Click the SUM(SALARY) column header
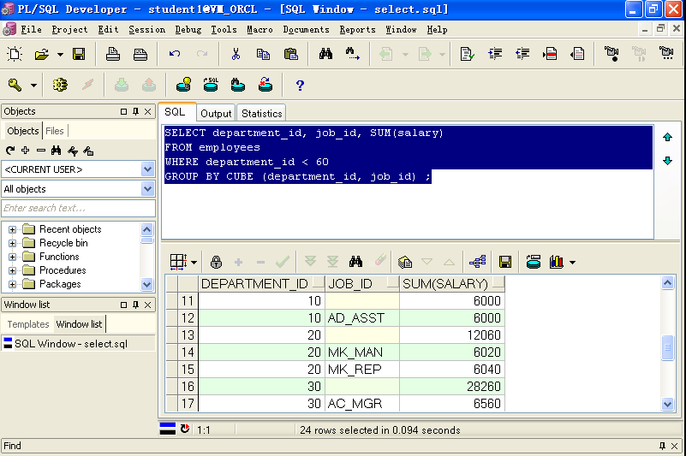Viewport: 686px width, 456px height. tap(445, 284)
